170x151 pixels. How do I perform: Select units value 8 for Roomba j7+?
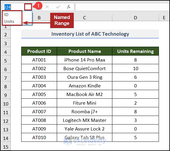pyautogui.click(x=135, y=112)
